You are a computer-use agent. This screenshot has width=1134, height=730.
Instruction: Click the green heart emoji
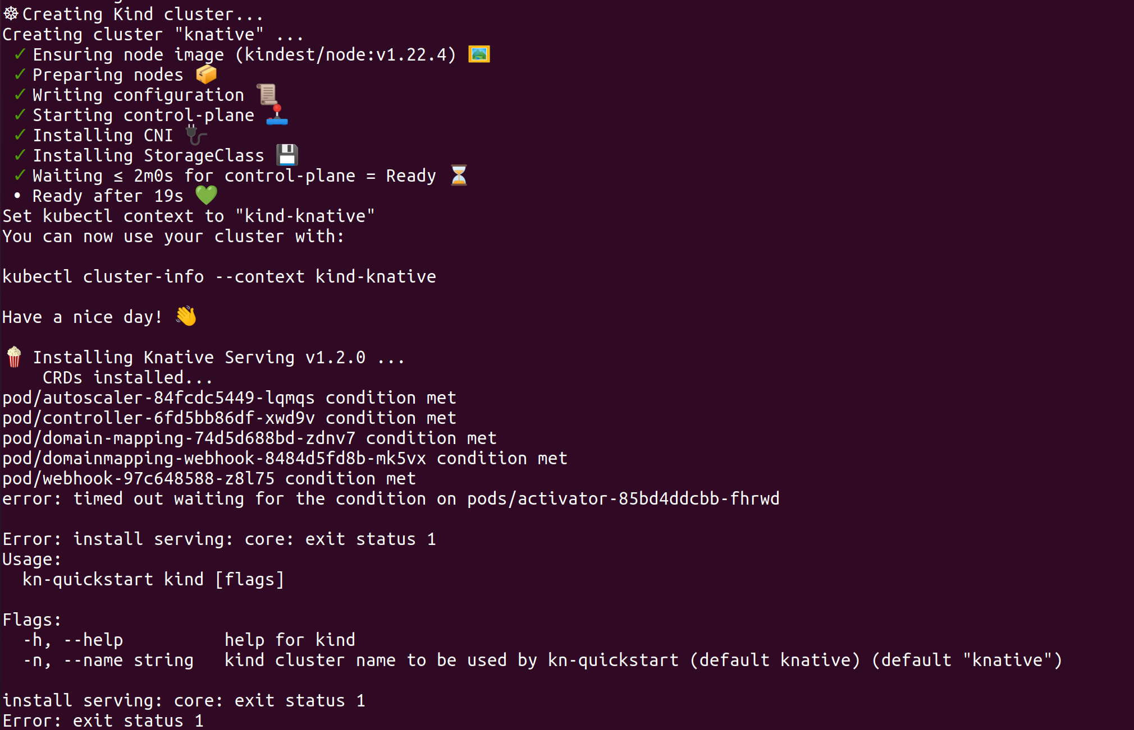pyautogui.click(x=206, y=195)
